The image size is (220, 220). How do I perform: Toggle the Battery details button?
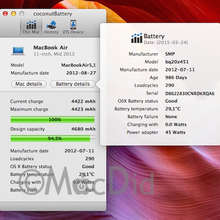[x=73, y=84]
